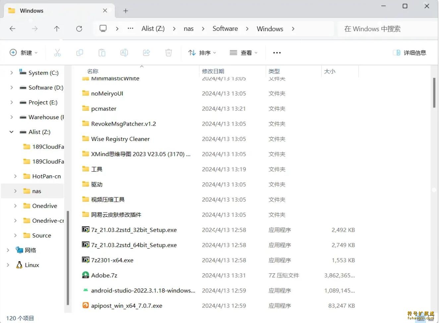Click the Cut (scissors) icon in toolbar
The height and width of the screenshot is (323, 439).
coord(57,52)
